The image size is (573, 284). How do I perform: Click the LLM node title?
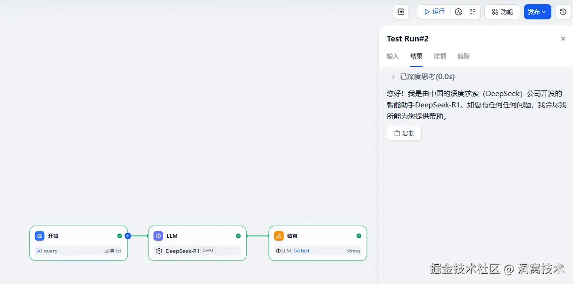(x=172, y=236)
